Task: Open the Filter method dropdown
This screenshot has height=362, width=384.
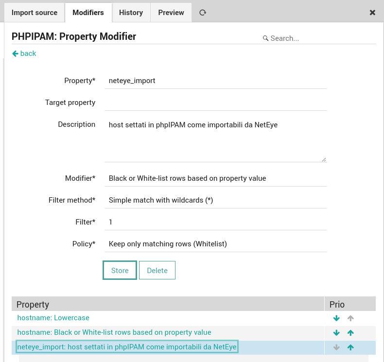Action: point(216,200)
